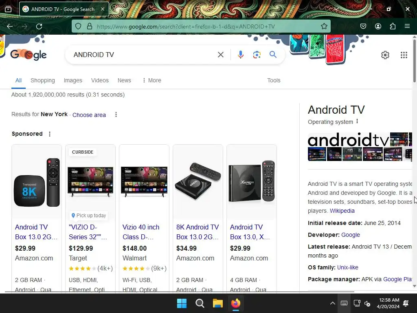Screen dimensions: 417x313
Task: Open VIZIO D-Series 32 Target listing
Action: tap(88, 232)
